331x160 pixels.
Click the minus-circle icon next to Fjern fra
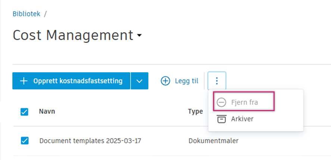click(x=222, y=103)
